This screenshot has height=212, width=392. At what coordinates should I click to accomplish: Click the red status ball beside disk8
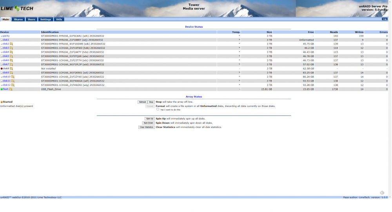pos(2,68)
